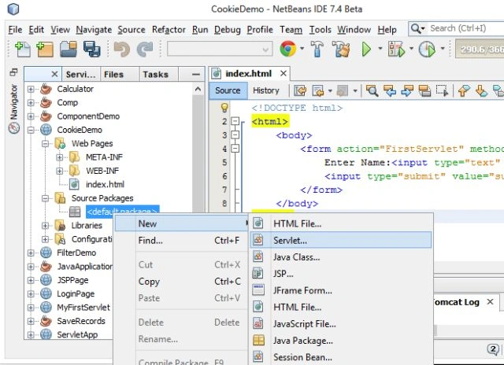504x365 pixels.
Task: Click the Open Project folder icon
Action: point(69,49)
